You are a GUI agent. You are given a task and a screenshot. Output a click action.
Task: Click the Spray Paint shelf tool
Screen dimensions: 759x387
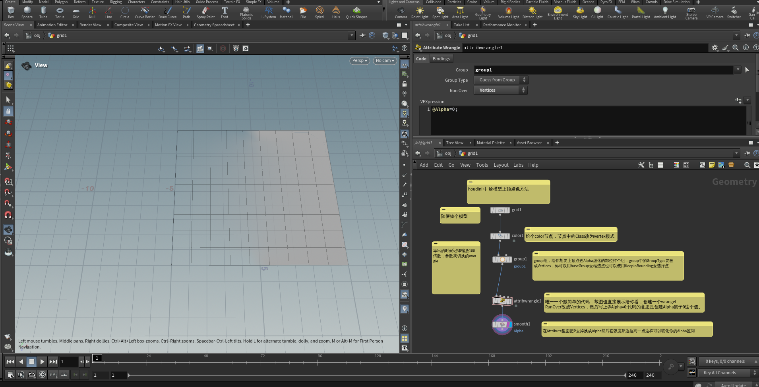(205, 12)
